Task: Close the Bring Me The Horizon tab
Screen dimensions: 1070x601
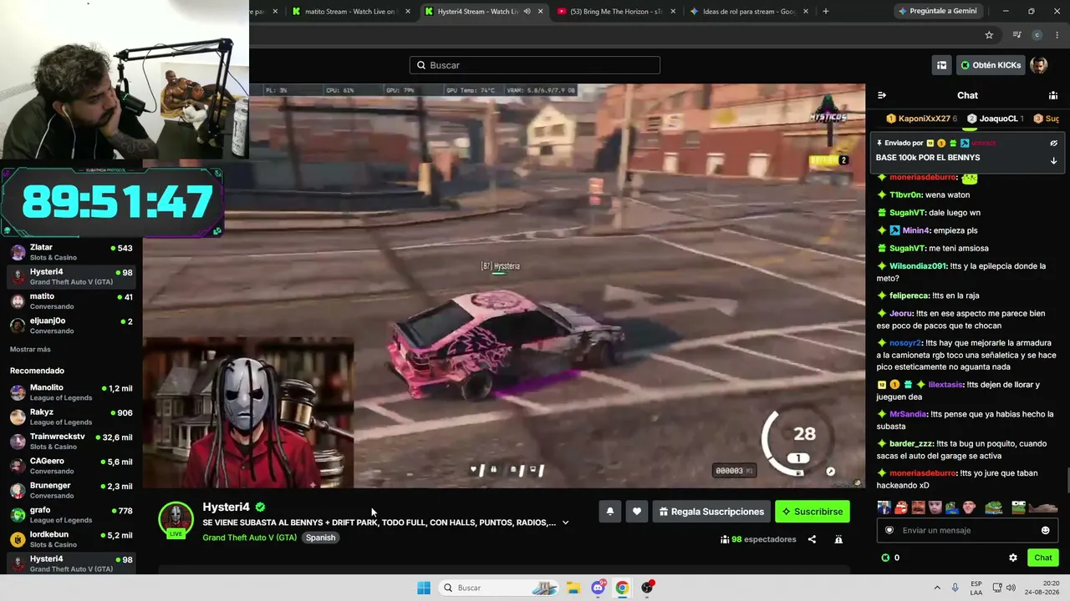Action: tap(673, 12)
